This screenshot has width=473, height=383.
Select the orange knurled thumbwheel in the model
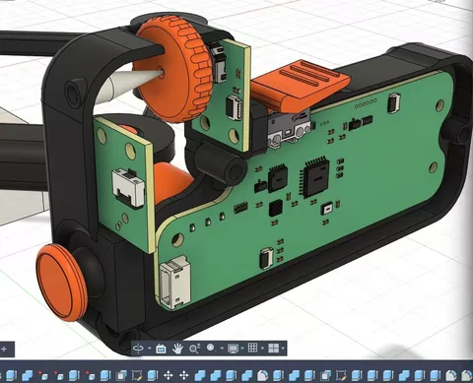click(172, 69)
